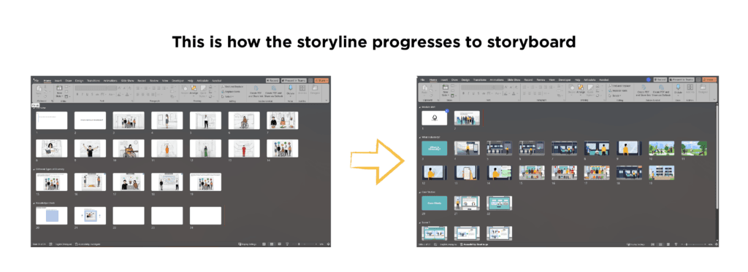Select teal Case Studies slide 20, right window
Image resolution: width=748 pixels, height=272 pixels.
(435, 203)
